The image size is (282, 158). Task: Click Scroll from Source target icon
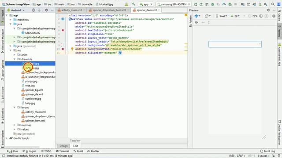33,10
